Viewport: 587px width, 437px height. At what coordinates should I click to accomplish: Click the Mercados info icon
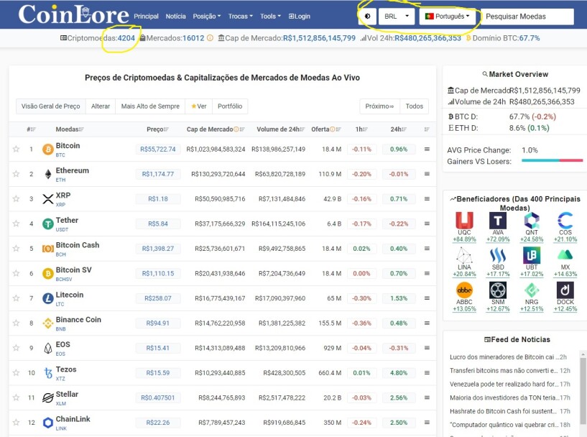(x=210, y=38)
